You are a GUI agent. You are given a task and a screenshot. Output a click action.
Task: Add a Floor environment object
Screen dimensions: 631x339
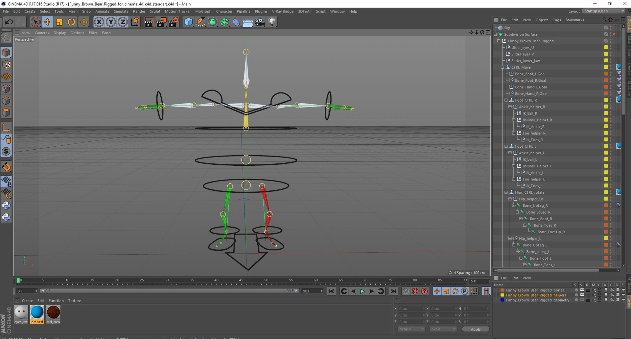(x=248, y=22)
